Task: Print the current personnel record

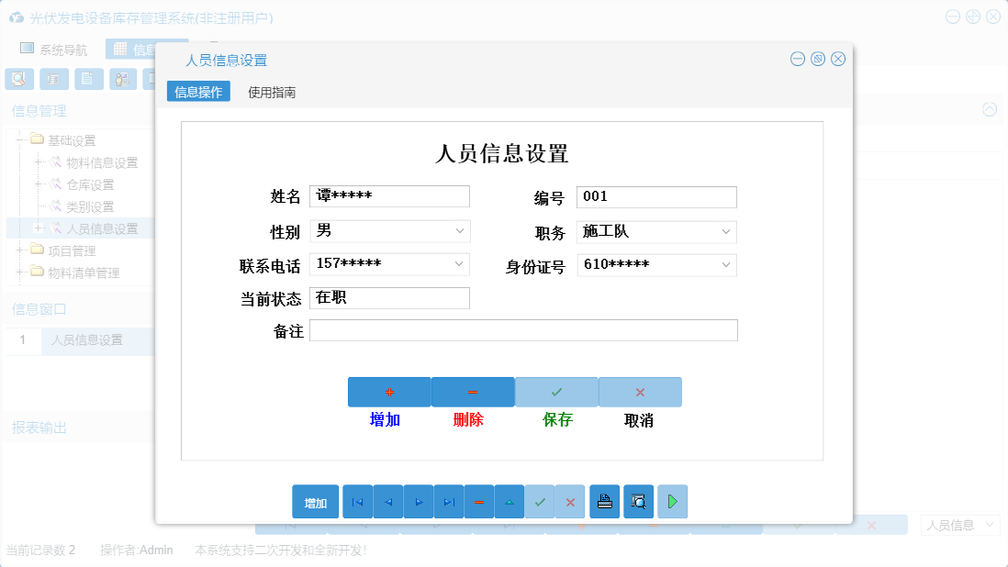Action: tap(604, 501)
